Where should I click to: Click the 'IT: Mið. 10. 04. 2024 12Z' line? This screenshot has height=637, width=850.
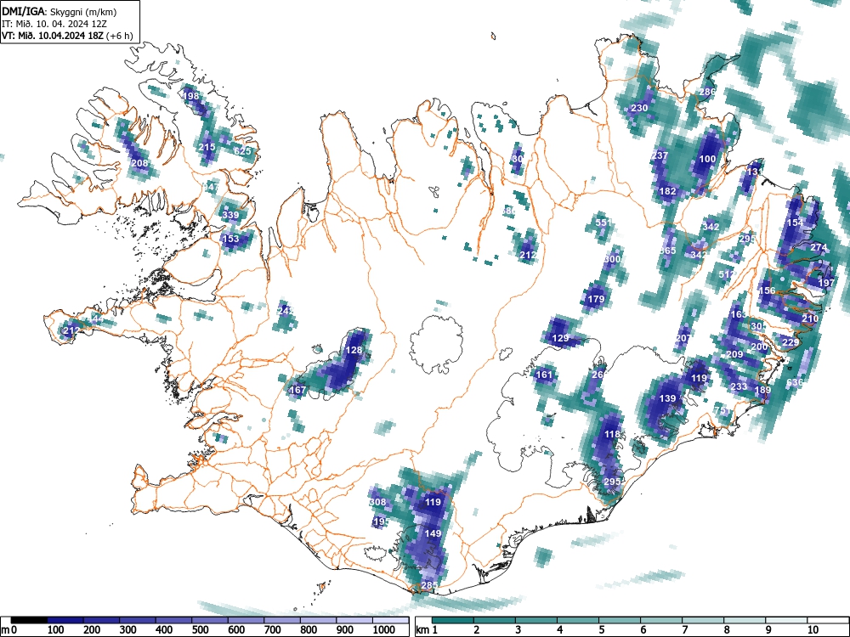[54, 24]
